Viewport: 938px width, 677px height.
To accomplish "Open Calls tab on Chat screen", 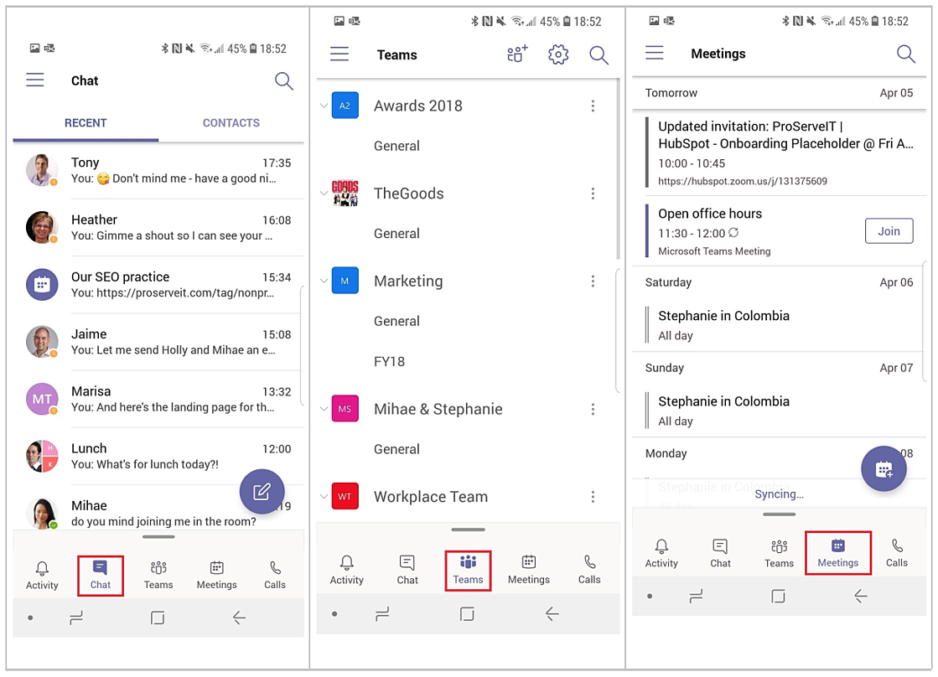I will [275, 576].
